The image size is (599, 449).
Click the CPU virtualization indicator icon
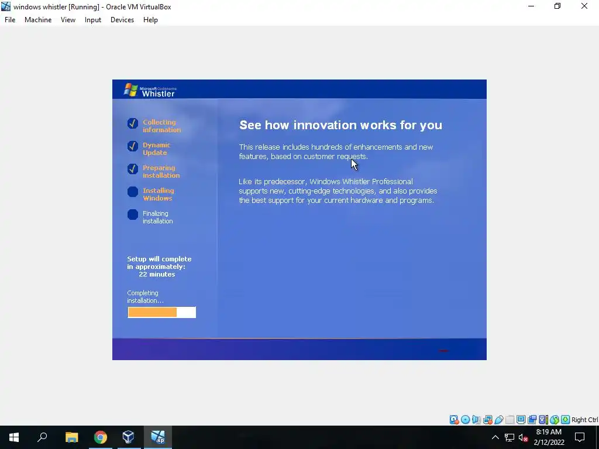click(x=543, y=420)
